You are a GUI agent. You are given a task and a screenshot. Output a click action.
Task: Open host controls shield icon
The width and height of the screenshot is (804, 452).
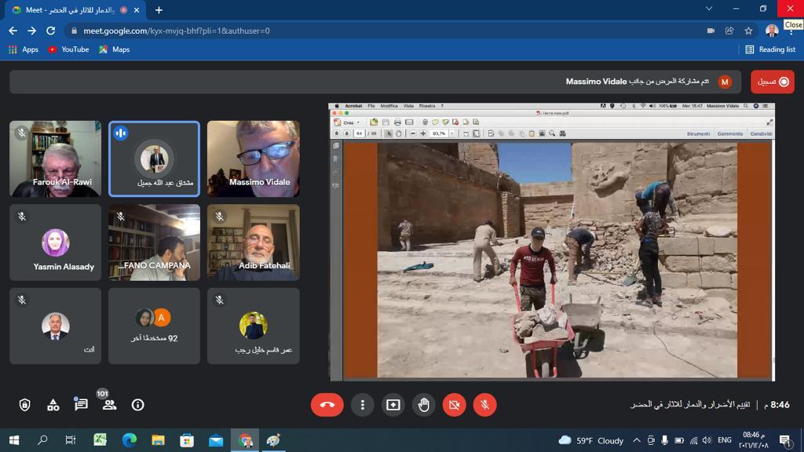tap(24, 405)
